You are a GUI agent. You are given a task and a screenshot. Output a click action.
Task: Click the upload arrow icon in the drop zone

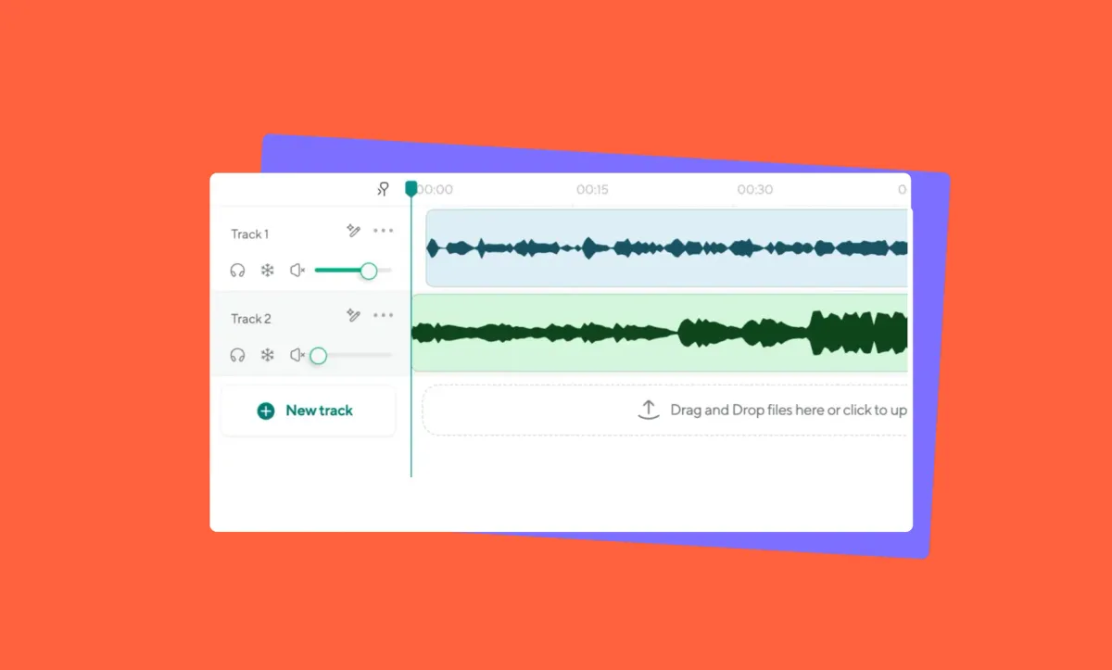[x=648, y=409]
